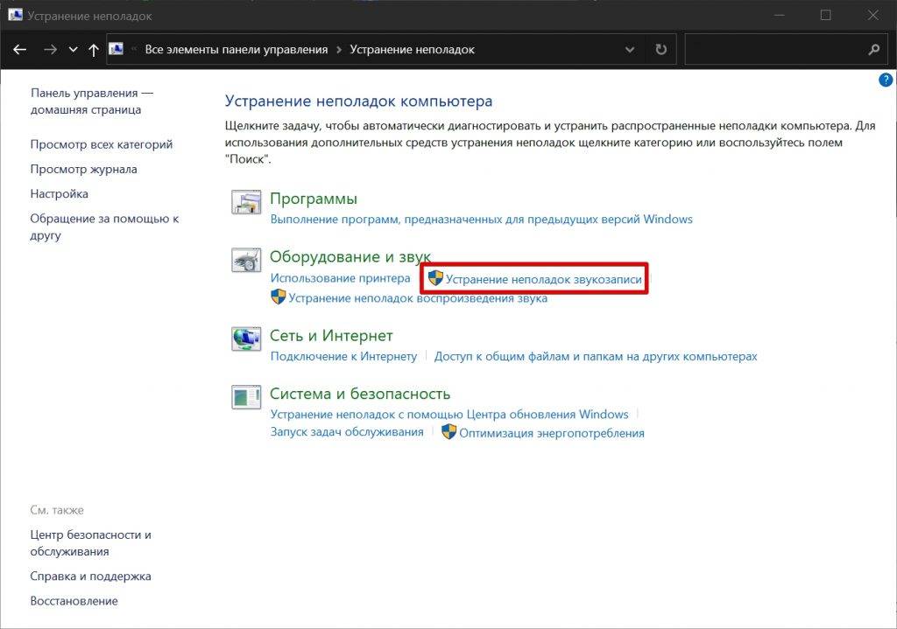Click the Система и безопасность category icon
The height and width of the screenshot is (629, 897).
click(x=246, y=397)
